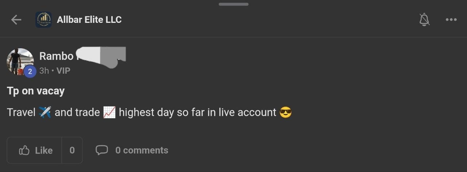This screenshot has width=467, height=172.
Task: Open the three-dot more options menu
Action: (451, 20)
